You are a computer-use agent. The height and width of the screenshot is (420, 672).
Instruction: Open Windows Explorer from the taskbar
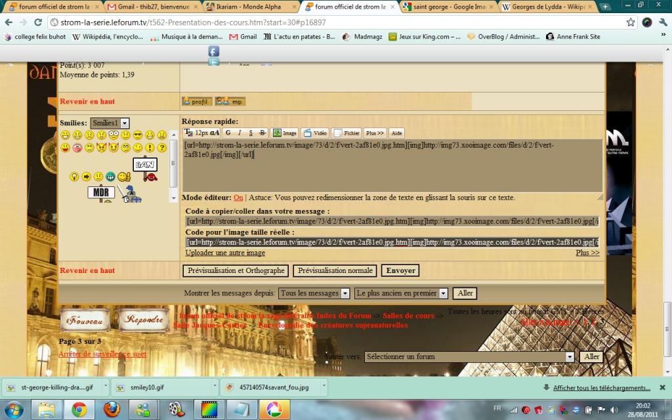tap(47, 409)
